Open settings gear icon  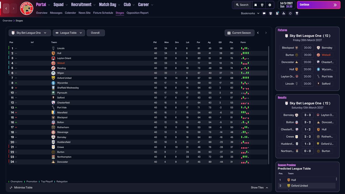click(270, 5)
